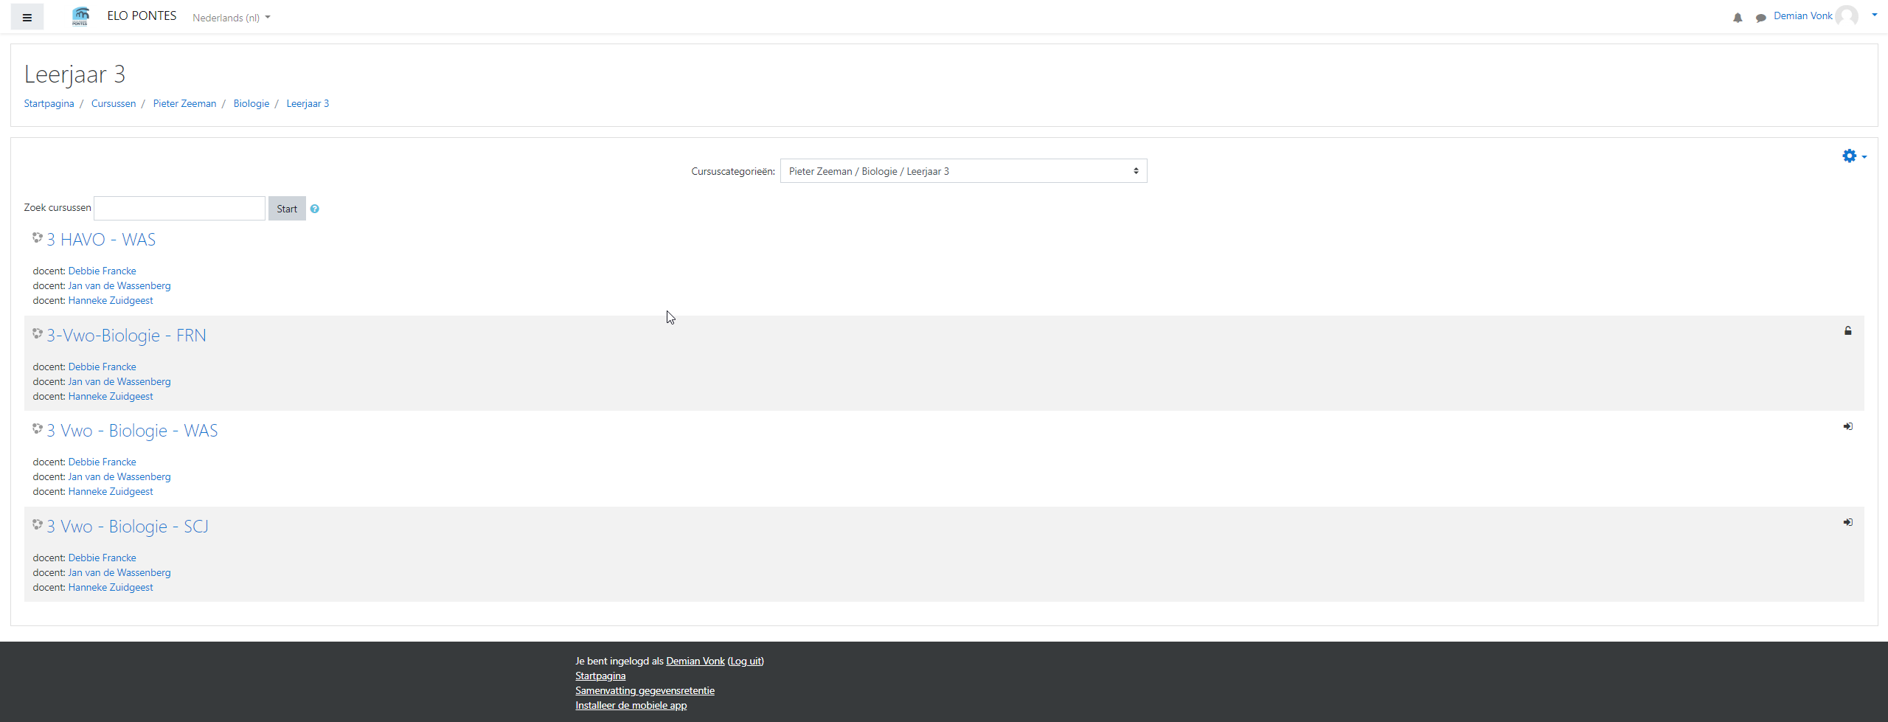Toggle the hamburger side panel button
Viewport: 1888px width, 722px height.
(x=27, y=17)
